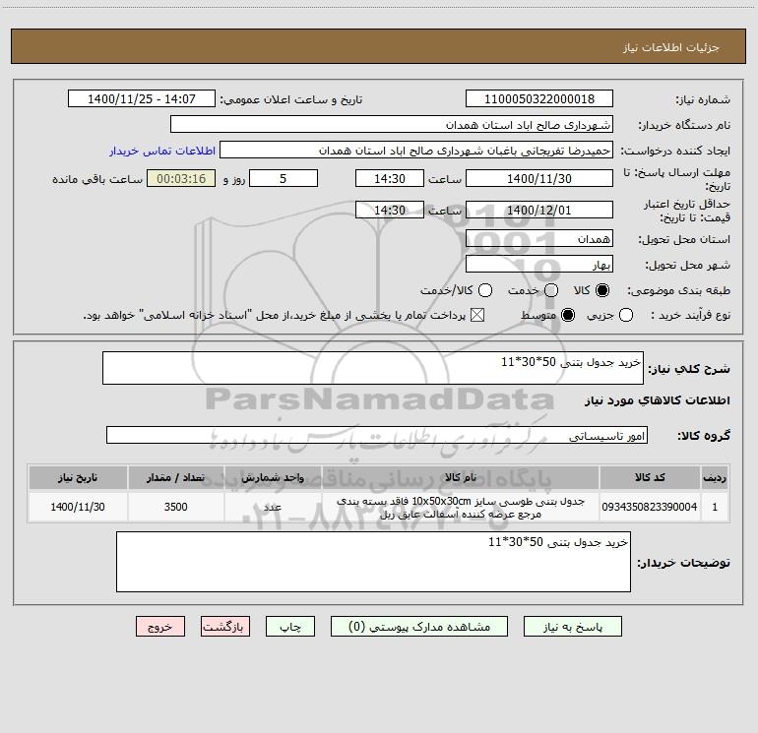Click the announcement date field 1400/11/25 - 14:07
The width and height of the screenshot is (758, 733).
[x=142, y=99]
